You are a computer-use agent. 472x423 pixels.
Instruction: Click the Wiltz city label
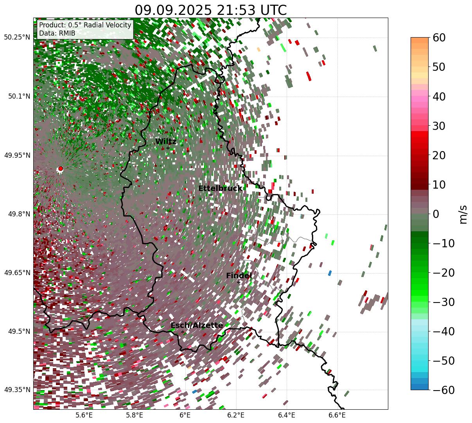[166, 142]
